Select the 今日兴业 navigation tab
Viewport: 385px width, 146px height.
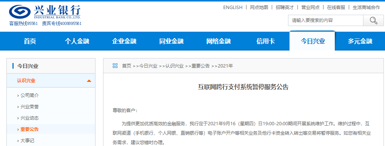(x=313, y=41)
